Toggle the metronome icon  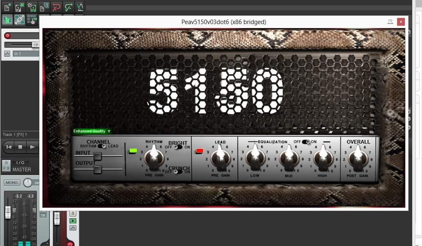80,7
